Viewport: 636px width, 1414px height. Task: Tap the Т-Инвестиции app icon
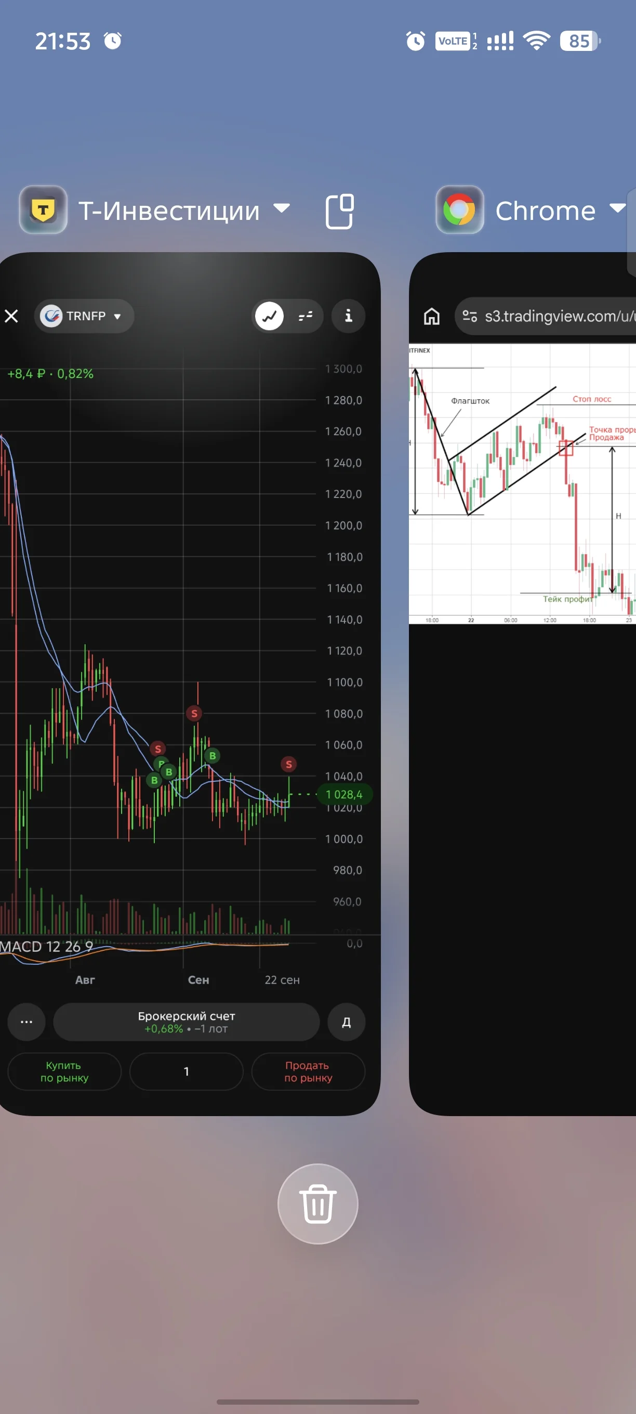pyautogui.click(x=43, y=210)
